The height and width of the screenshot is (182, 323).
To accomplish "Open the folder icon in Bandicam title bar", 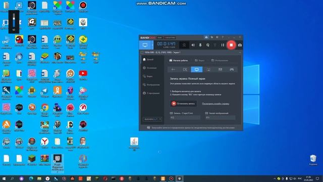I will (212, 37).
